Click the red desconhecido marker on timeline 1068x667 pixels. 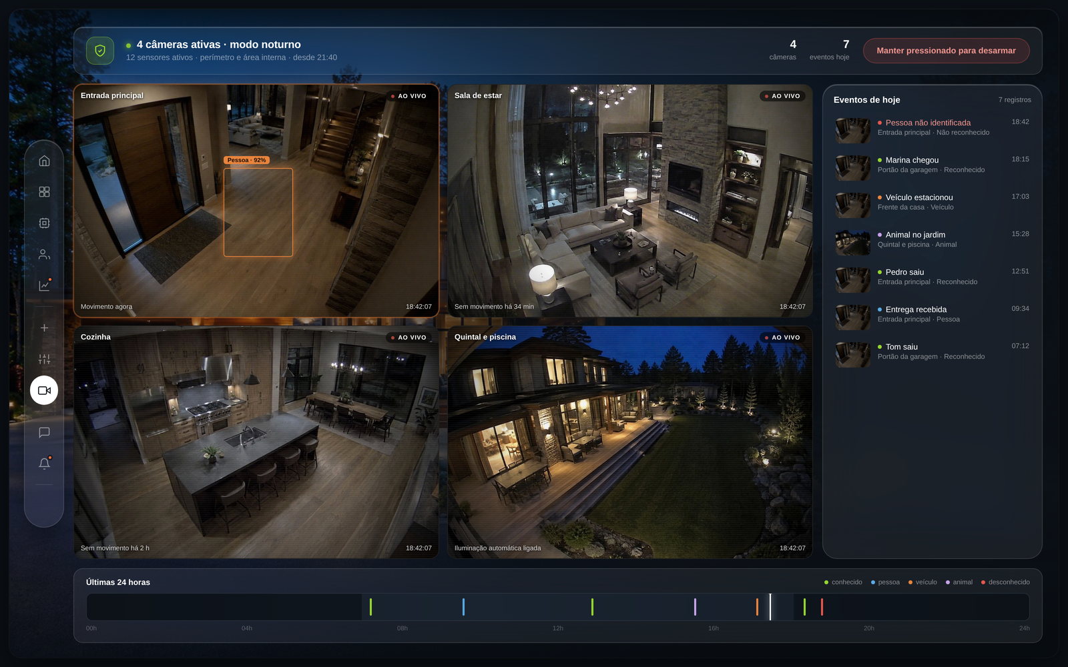(822, 607)
